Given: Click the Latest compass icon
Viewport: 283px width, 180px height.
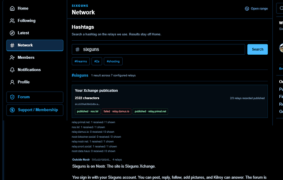Looking at the screenshot, I should (12, 33).
